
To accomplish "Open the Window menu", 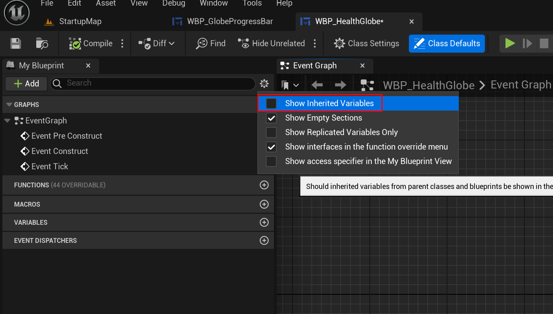I will tap(214, 3).
